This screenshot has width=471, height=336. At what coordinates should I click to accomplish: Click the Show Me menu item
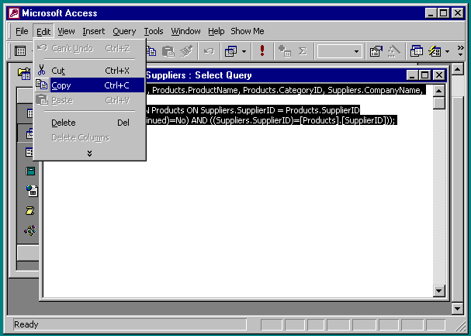(x=248, y=31)
